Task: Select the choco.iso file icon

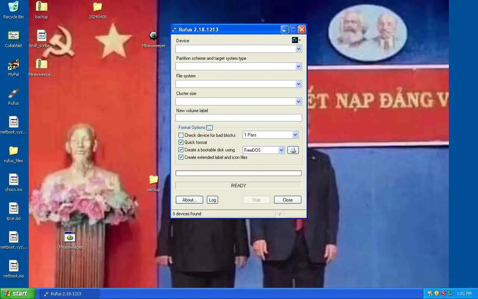Action: coord(13,183)
